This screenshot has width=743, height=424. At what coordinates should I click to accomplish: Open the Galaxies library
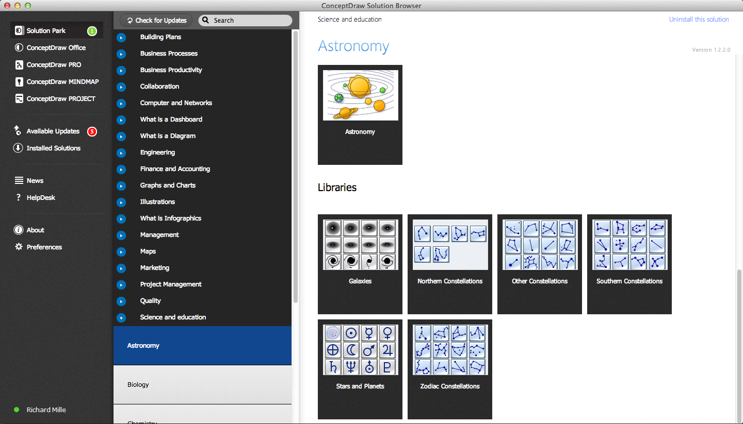coord(360,264)
